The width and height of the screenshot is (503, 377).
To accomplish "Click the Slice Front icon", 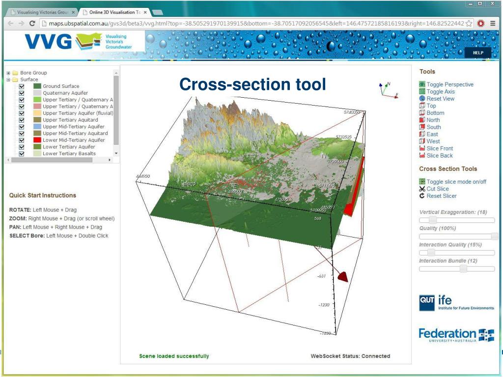I will (x=422, y=148).
